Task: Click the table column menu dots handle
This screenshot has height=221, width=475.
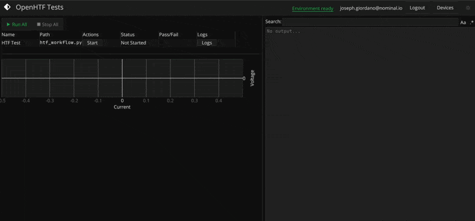Action: pos(239,35)
